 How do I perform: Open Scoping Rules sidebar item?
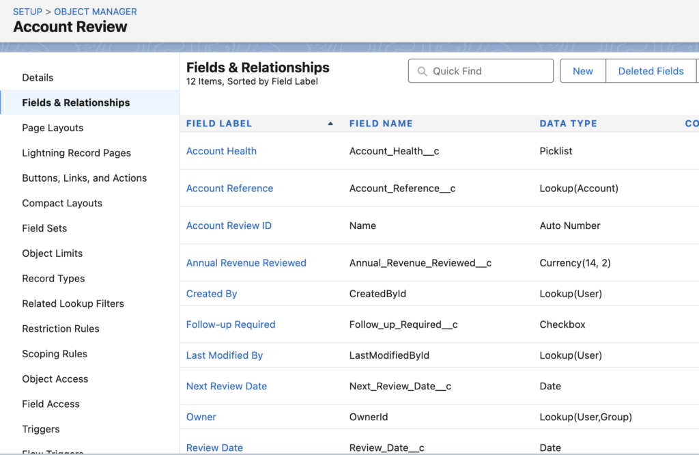(x=55, y=354)
